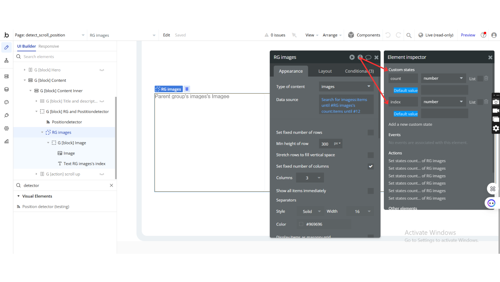The image size is (500, 282).
Task: Toggle List checkbox for count state
Action: click(480, 78)
